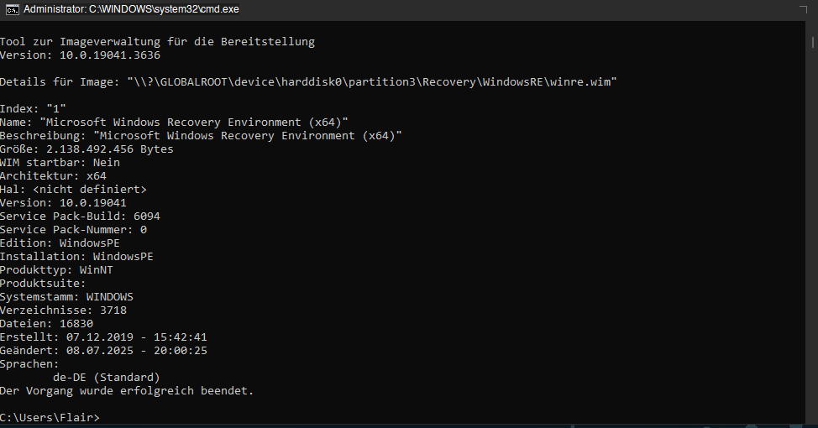Click the Geändert 08.07.2025 timestamp line
Viewport: 818px width, 428px height.
pyautogui.click(x=103, y=351)
